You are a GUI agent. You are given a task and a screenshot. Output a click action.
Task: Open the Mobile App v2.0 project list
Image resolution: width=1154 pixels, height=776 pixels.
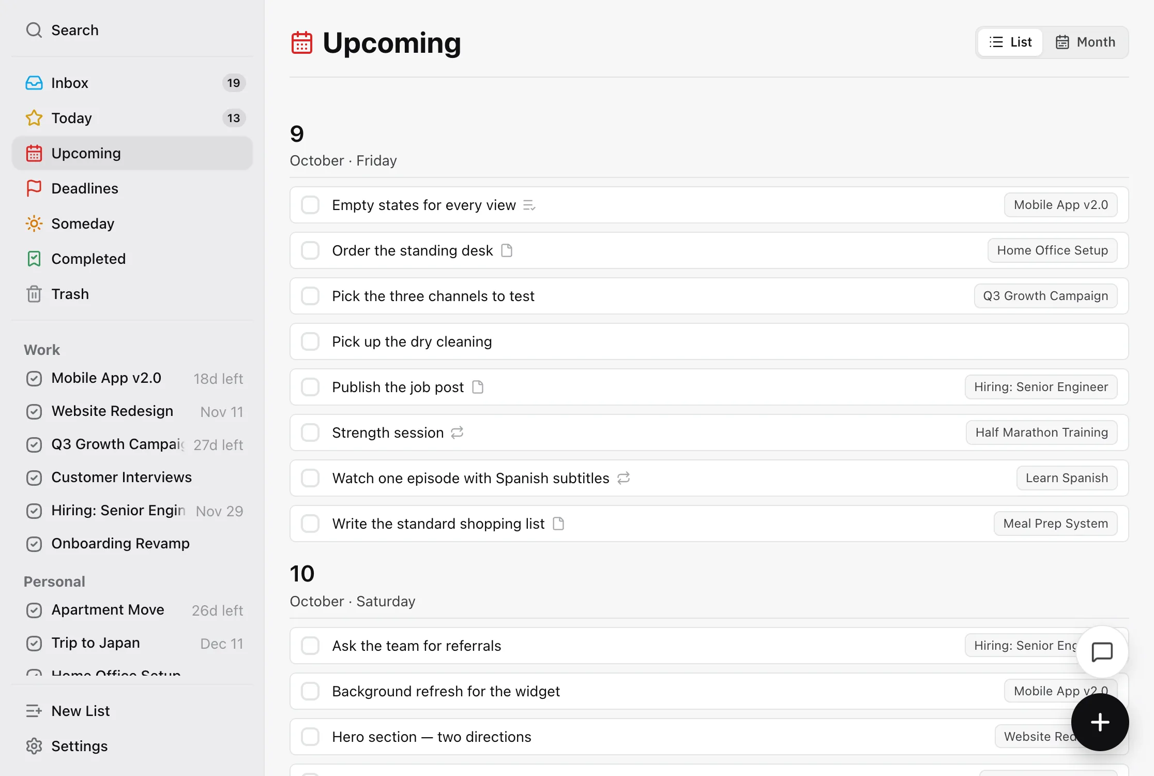pyautogui.click(x=132, y=378)
